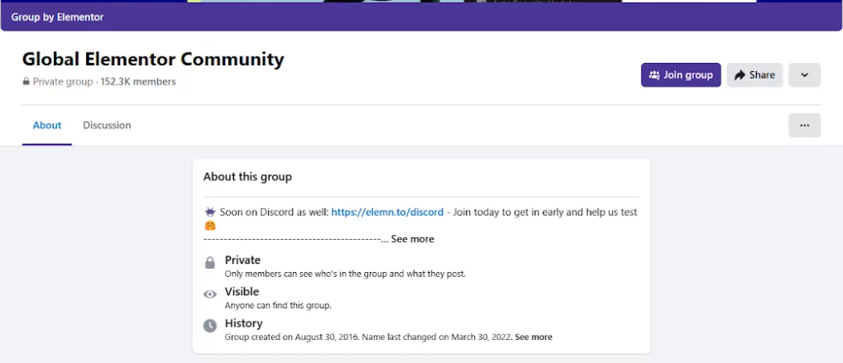843x363 pixels.
Task: Click the purple alien emoji before Discord text
Action: click(x=210, y=212)
